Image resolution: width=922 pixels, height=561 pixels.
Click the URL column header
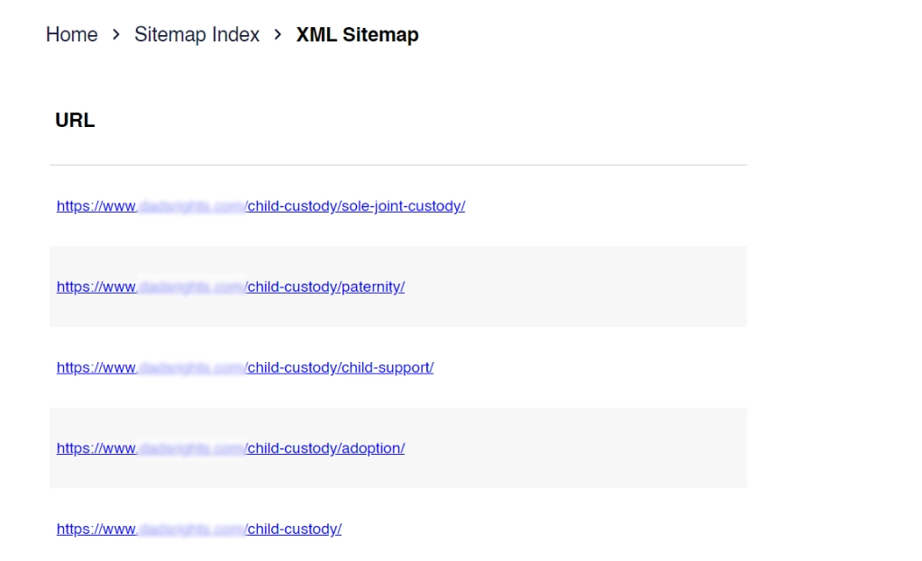pyautogui.click(x=75, y=121)
